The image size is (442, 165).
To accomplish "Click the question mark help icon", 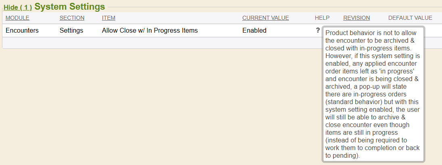I will [318, 30].
